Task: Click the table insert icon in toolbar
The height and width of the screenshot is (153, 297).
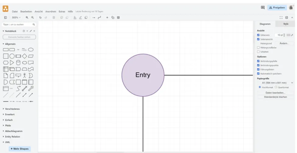Action: tap(118, 17)
